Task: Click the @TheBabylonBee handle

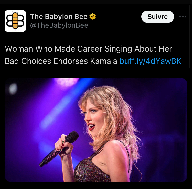Action: coord(59,25)
